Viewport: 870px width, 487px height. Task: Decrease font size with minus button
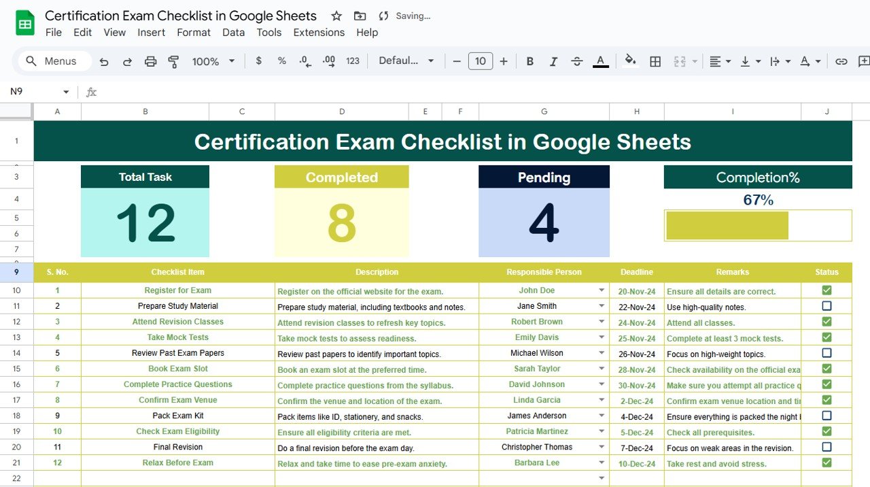pyautogui.click(x=457, y=61)
